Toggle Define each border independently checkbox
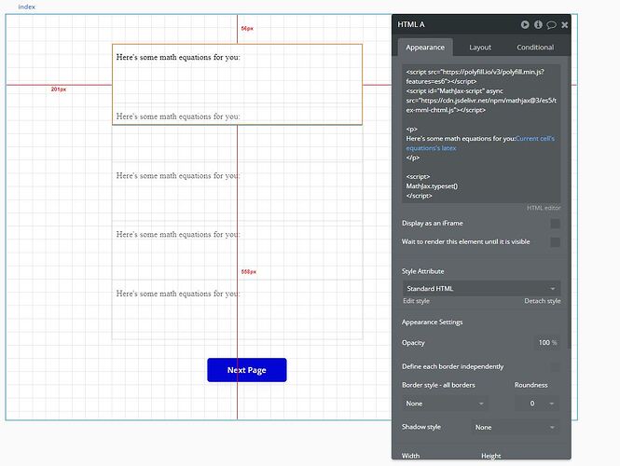 pyautogui.click(x=555, y=367)
